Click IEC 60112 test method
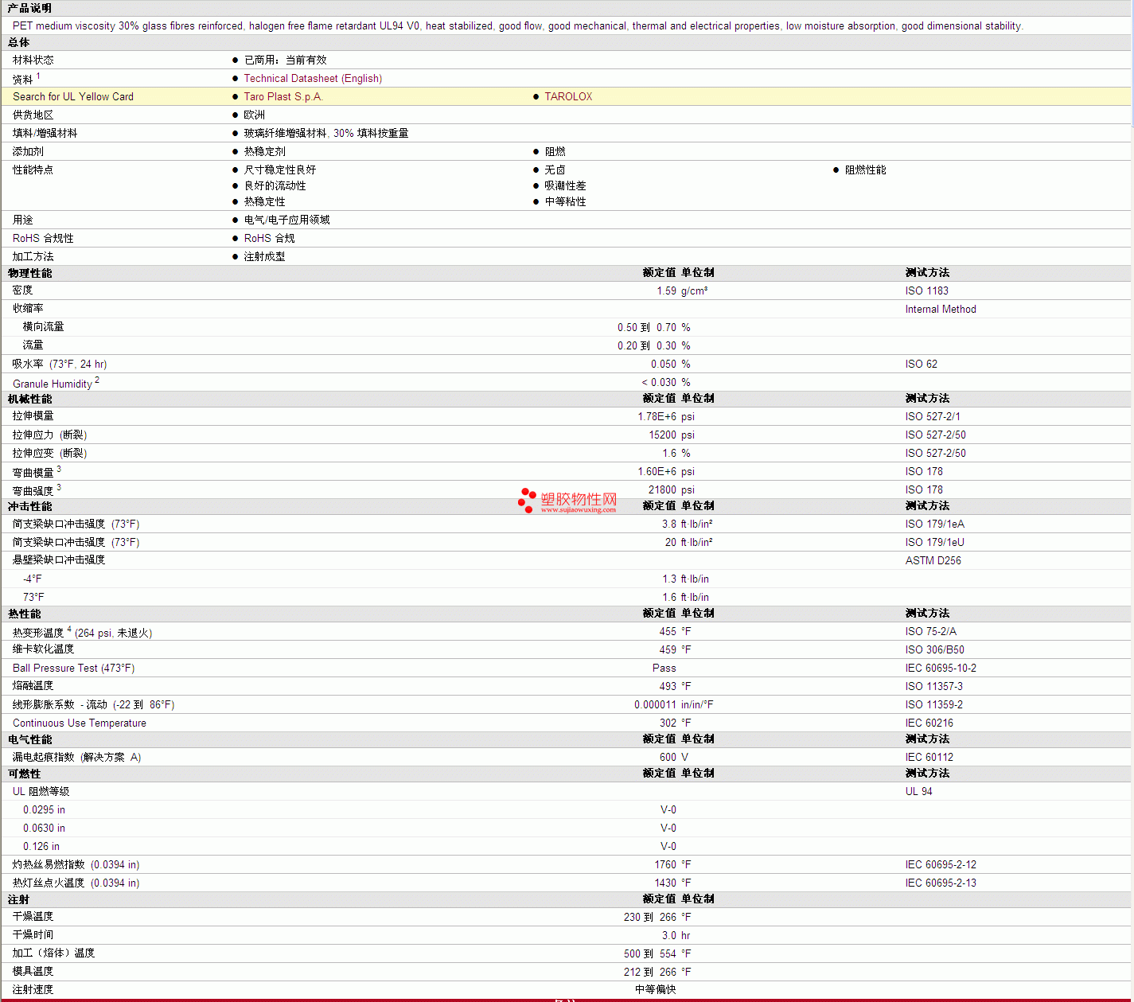This screenshot has width=1134, height=1002. (929, 757)
